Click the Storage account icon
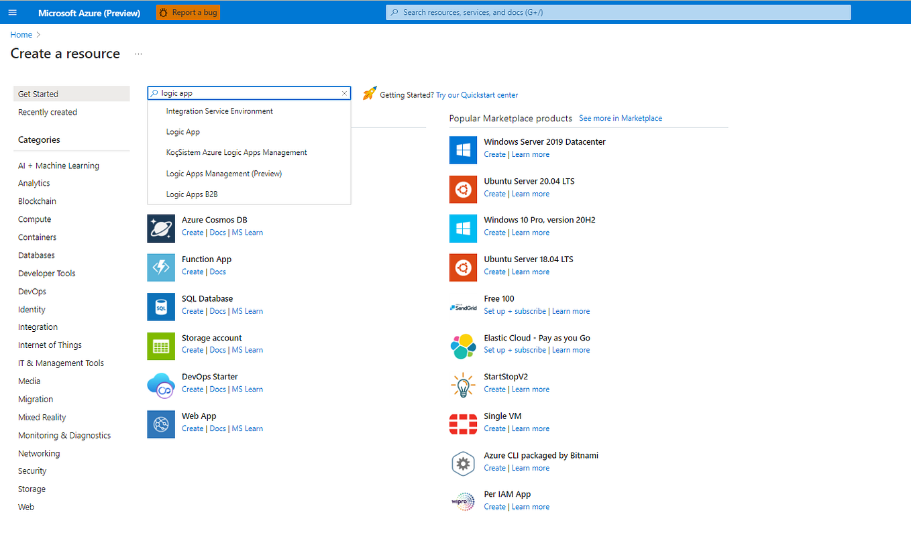This screenshot has height=541, width=911. (161, 346)
